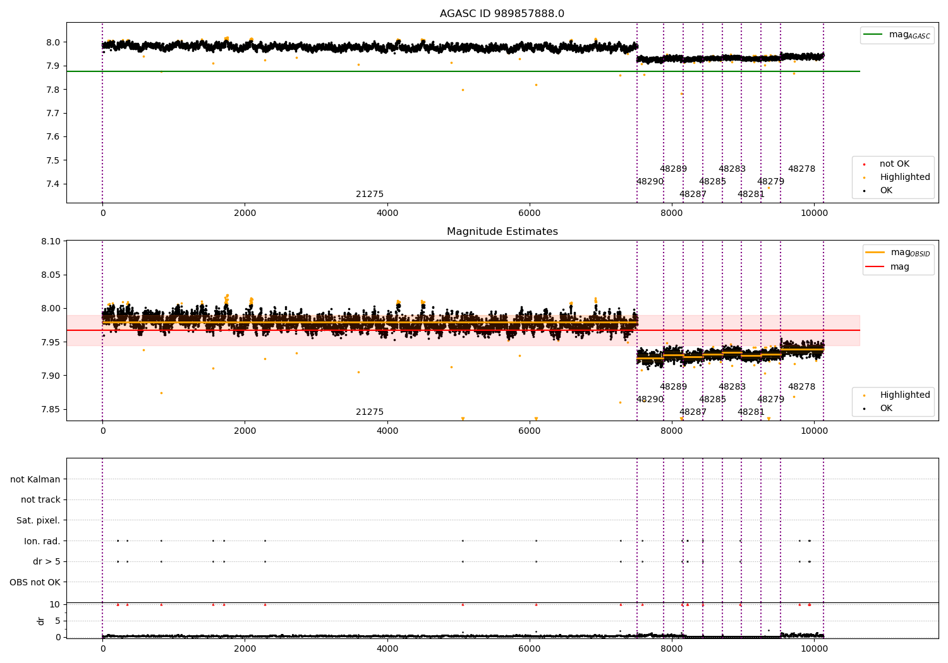The height and width of the screenshot is (663, 948).
Task: Click the 8.05 y-axis tick of the middle plot
Action: pos(51,275)
